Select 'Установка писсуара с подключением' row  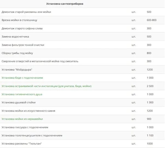coord(82,127)
